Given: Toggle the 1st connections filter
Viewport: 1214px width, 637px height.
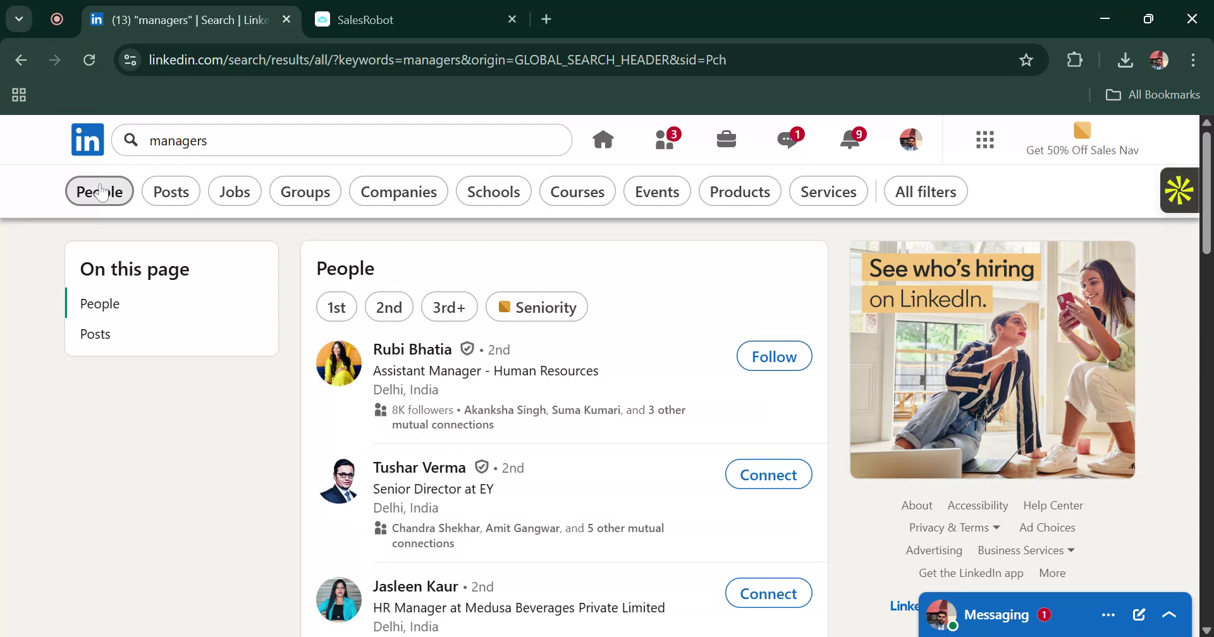Looking at the screenshot, I should 336,306.
